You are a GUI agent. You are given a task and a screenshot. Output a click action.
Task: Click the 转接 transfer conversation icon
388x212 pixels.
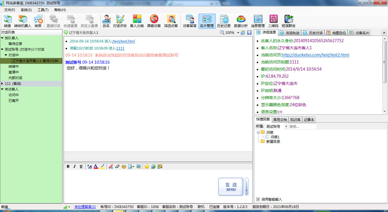click(7, 21)
